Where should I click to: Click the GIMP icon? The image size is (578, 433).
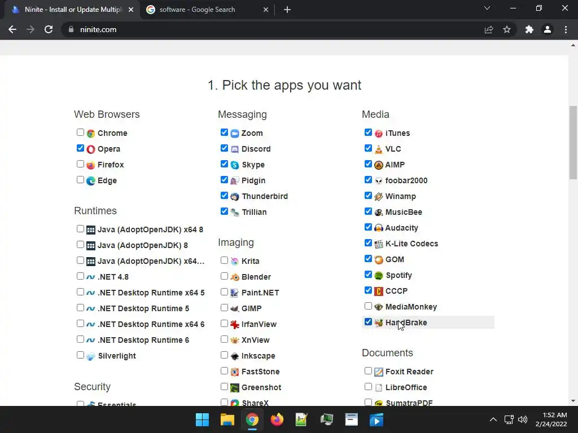click(x=235, y=308)
